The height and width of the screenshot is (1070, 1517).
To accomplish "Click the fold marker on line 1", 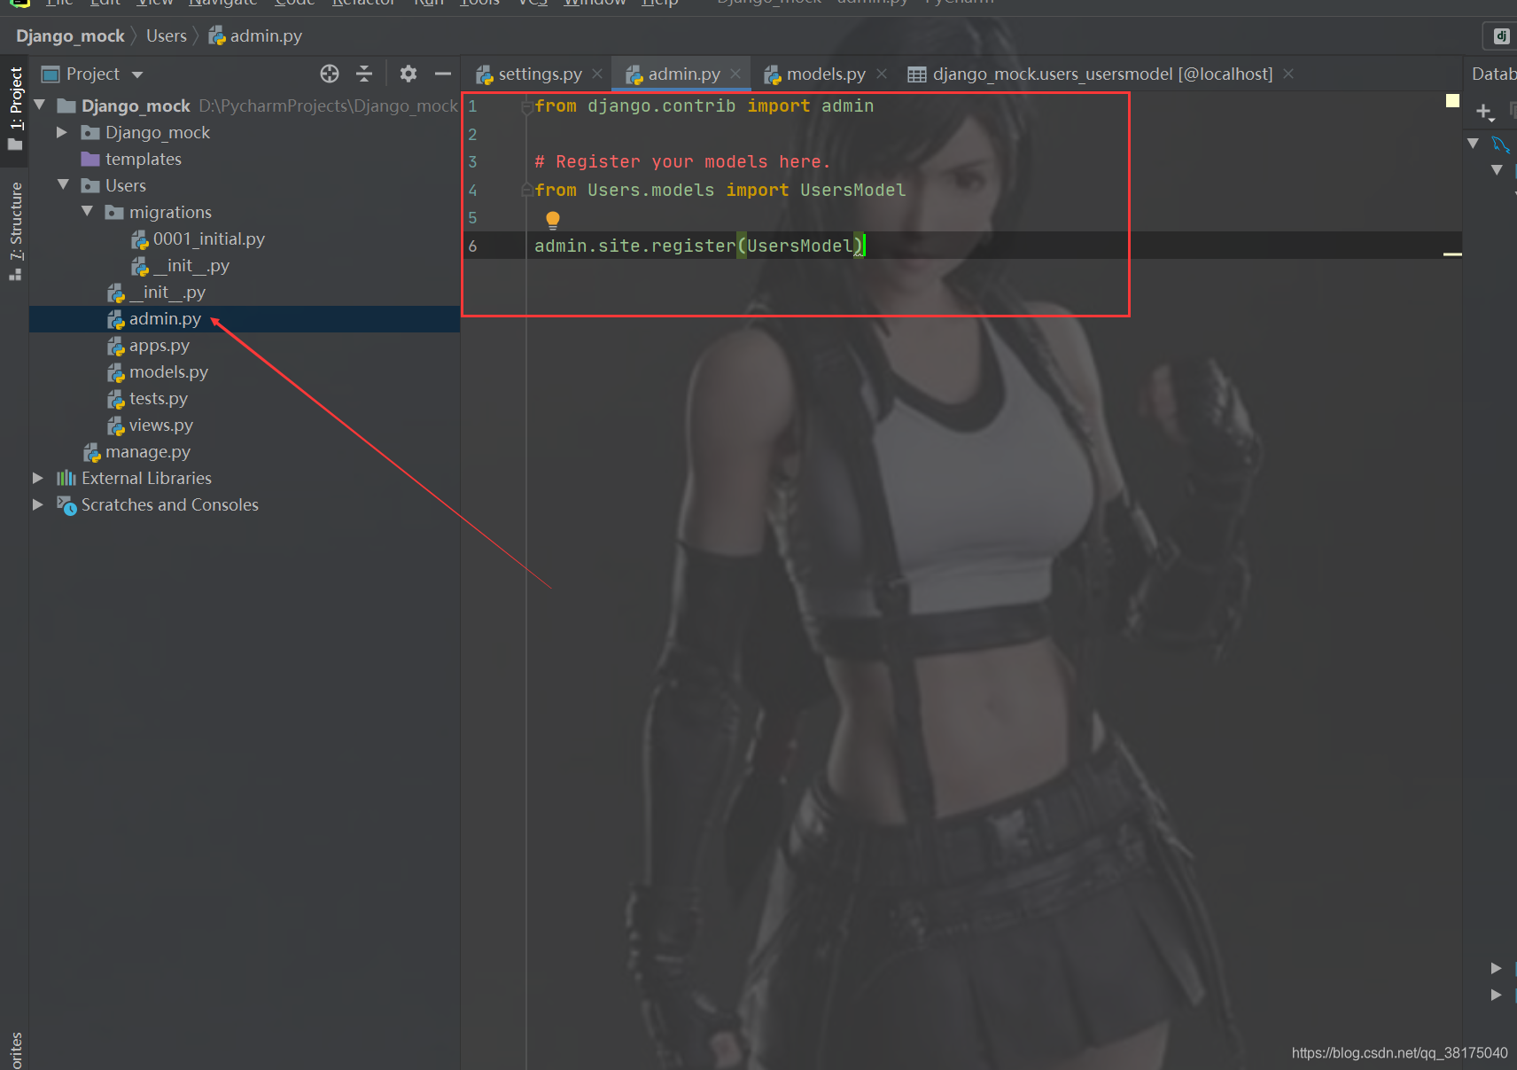I will (527, 106).
